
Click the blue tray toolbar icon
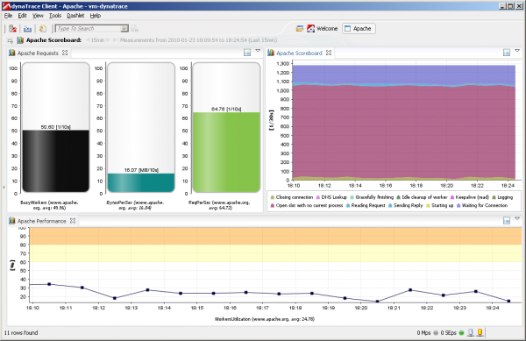pyautogui.click(x=27, y=29)
